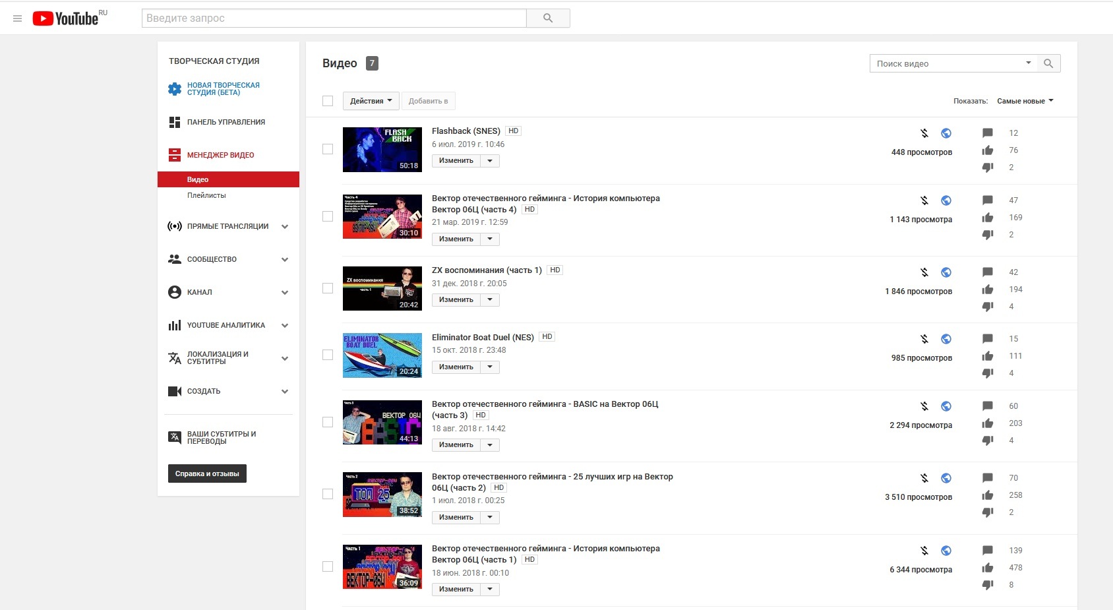
Task: Click the Video Manager icon
Action: tap(175, 155)
